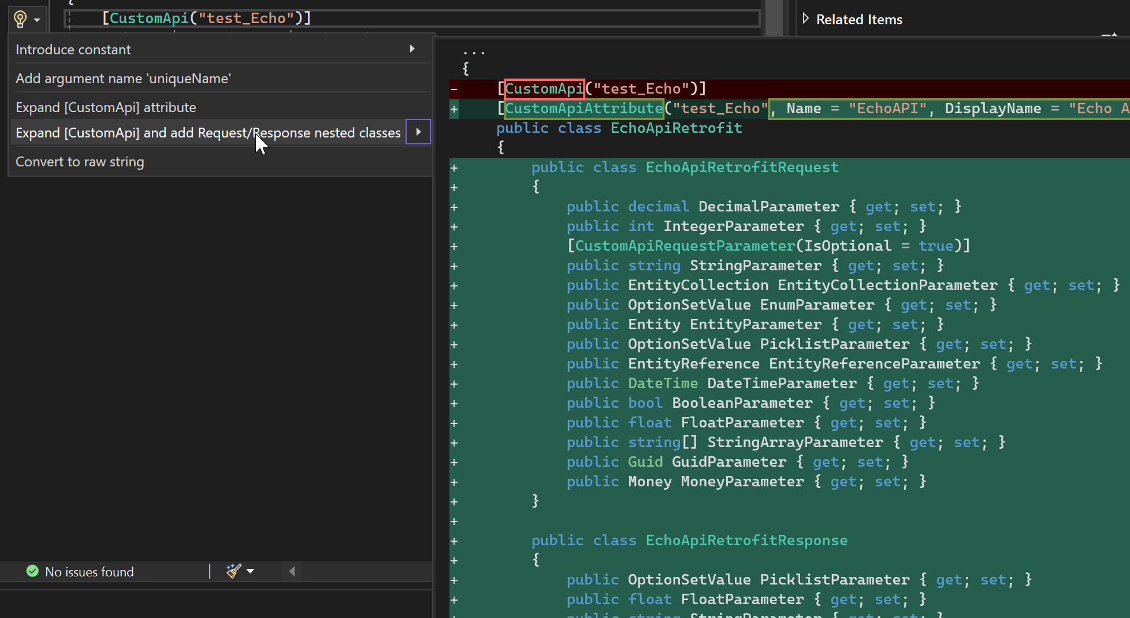Image resolution: width=1130 pixels, height=618 pixels.
Task: Click the DateTimeParameter property line
Action: point(772,384)
